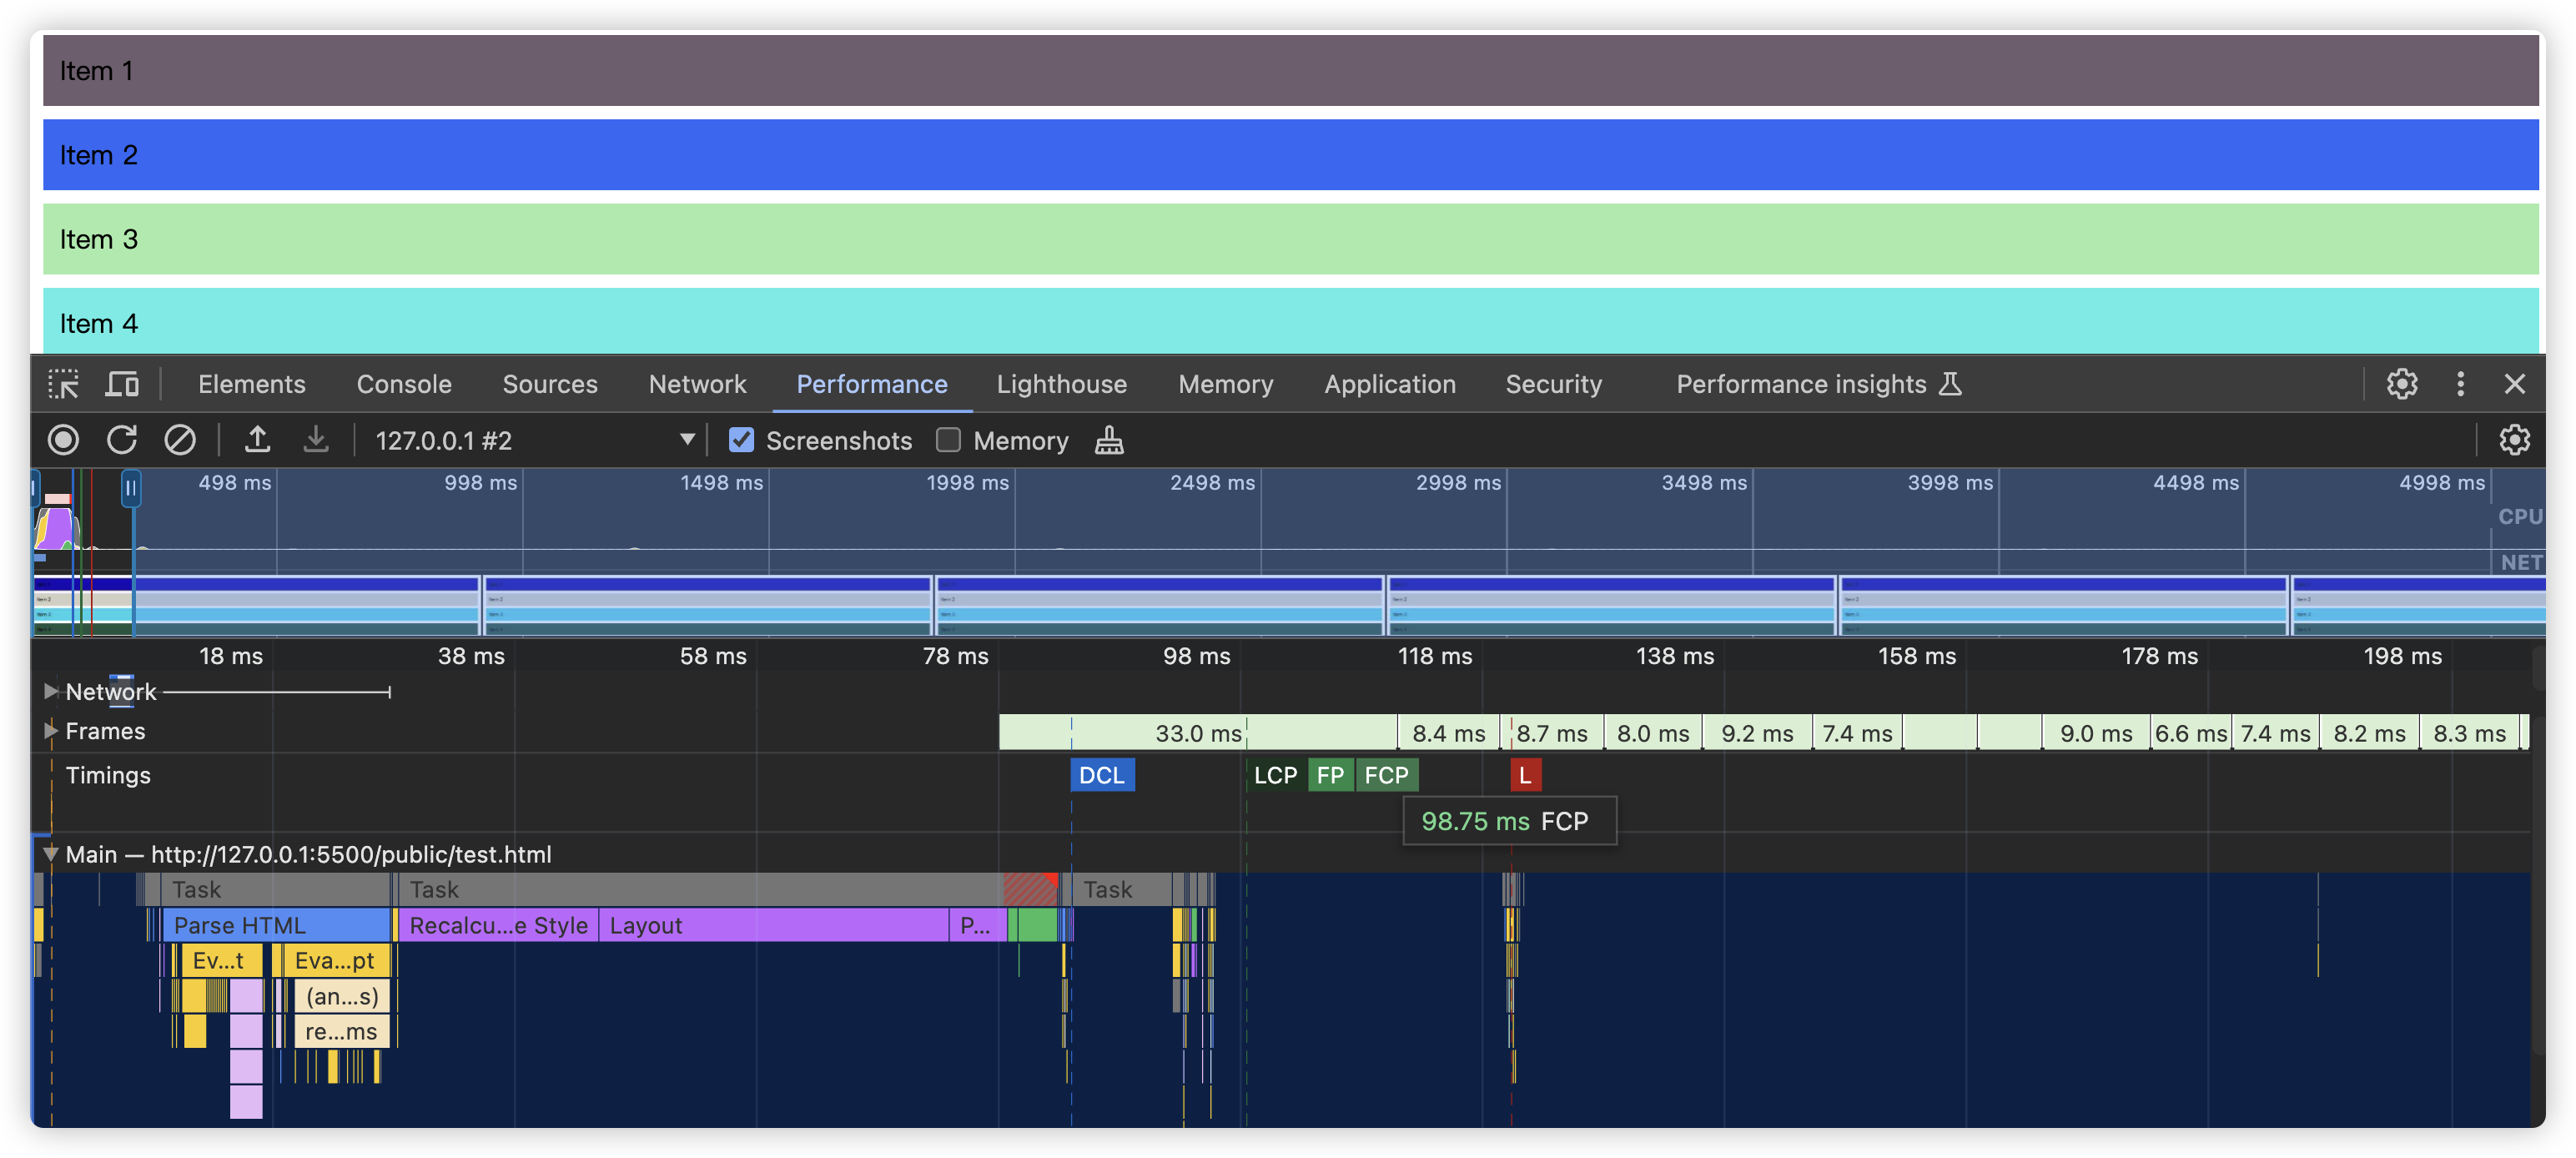The height and width of the screenshot is (1158, 2576).
Task: Click the FCP marker in Timings
Action: [1387, 775]
